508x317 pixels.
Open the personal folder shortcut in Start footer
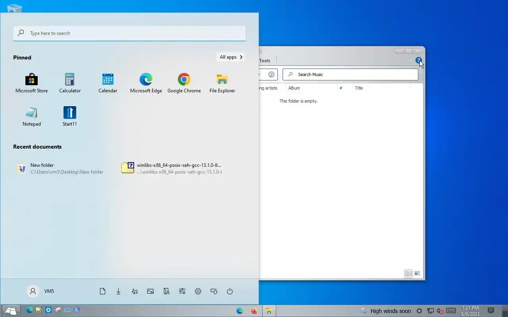coord(166,291)
